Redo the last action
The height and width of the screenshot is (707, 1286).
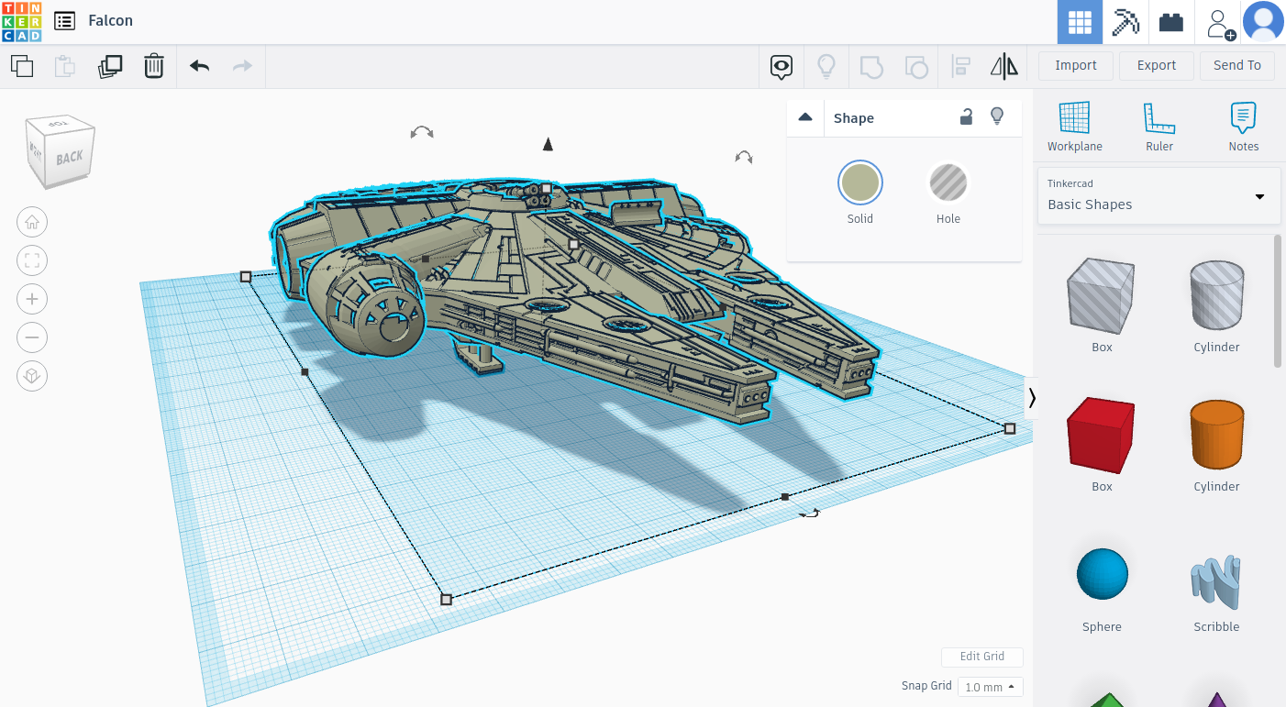click(x=242, y=66)
